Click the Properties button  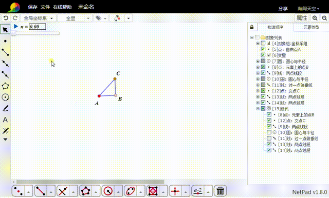302,18
